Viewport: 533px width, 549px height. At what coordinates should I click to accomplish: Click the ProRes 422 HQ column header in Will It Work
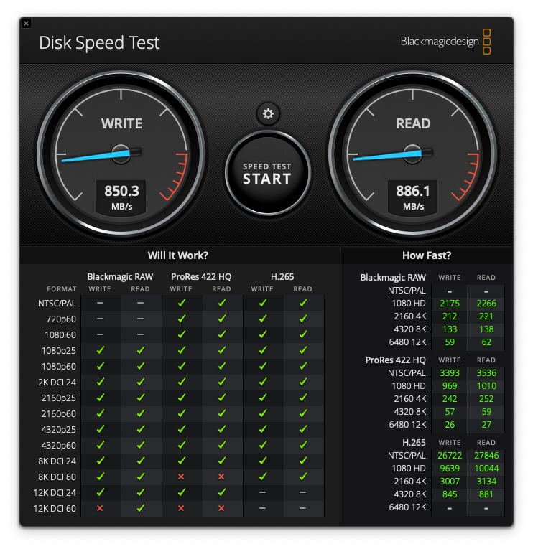click(201, 277)
